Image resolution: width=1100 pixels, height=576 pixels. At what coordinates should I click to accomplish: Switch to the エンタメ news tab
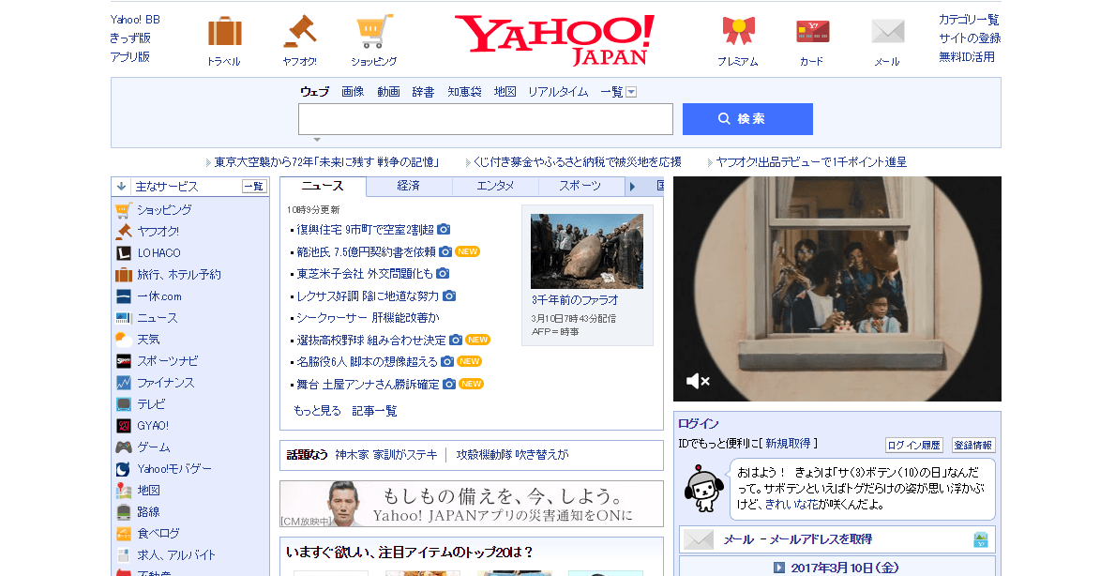[495, 186]
